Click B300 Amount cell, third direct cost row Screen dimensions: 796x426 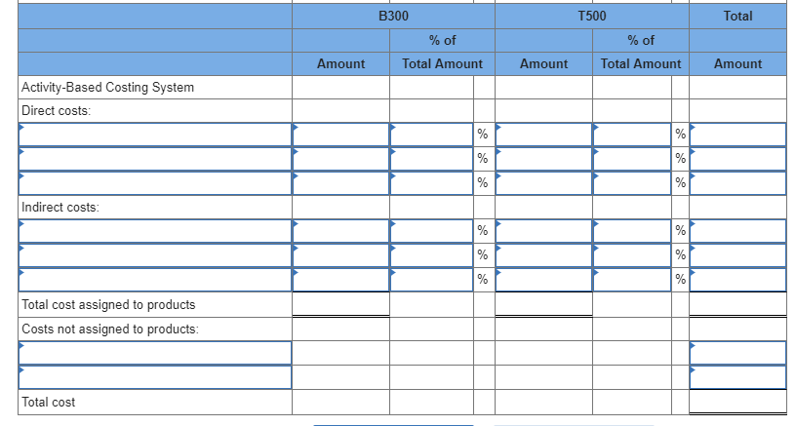tap(340, 183)
